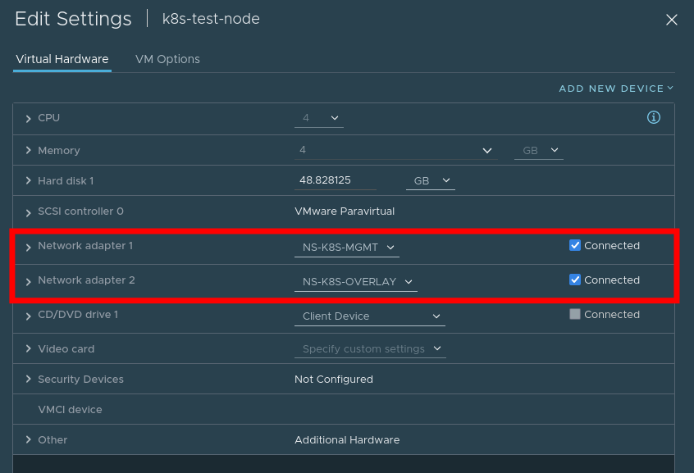
Task: Click the hard disk size field
Action: [336, 180]
